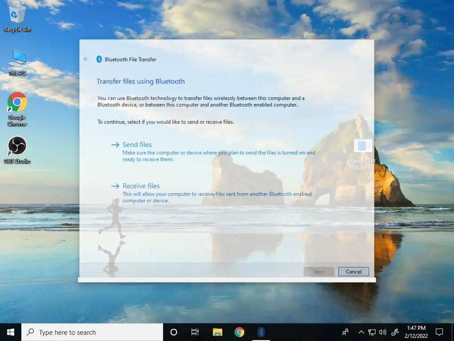
Task: Open the network status tray icon
Action: pos(372,332)
